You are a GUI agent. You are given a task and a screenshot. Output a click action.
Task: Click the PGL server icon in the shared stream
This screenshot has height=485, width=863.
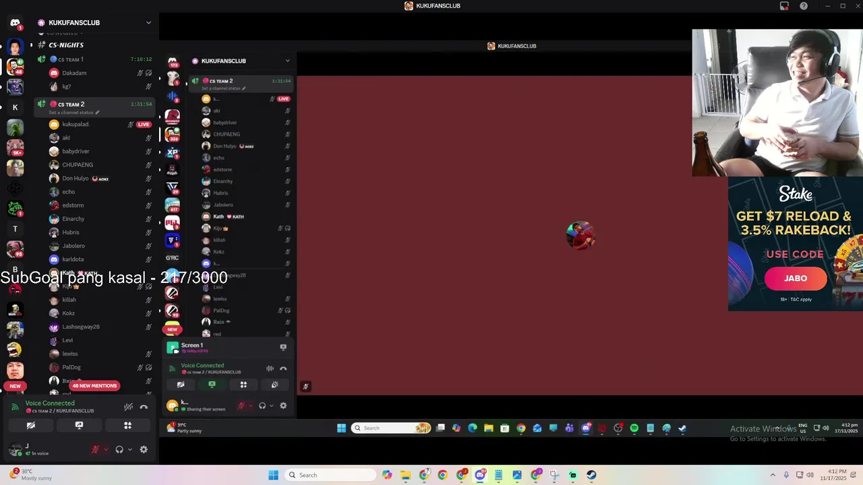coord(173,222)
